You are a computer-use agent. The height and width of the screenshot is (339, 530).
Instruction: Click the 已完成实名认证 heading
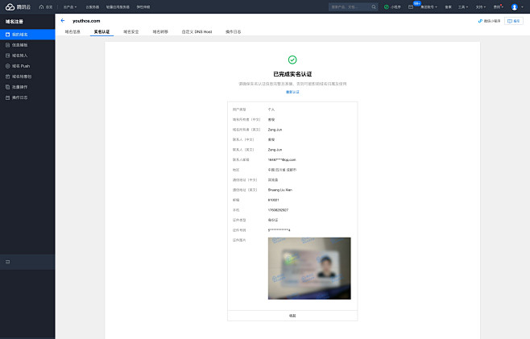coord(292,74)
